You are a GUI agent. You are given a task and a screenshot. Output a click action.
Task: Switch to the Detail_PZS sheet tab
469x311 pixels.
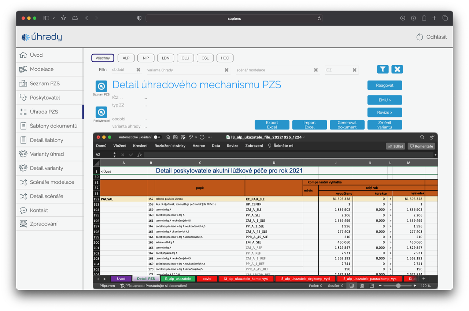pyautogui.click(x=146, y=279)
